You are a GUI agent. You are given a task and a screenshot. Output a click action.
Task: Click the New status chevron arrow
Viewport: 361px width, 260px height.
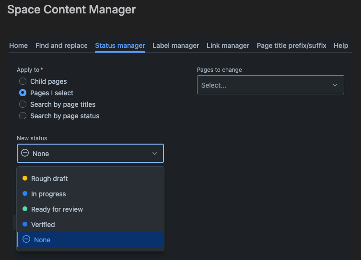(x=155, y=153)
